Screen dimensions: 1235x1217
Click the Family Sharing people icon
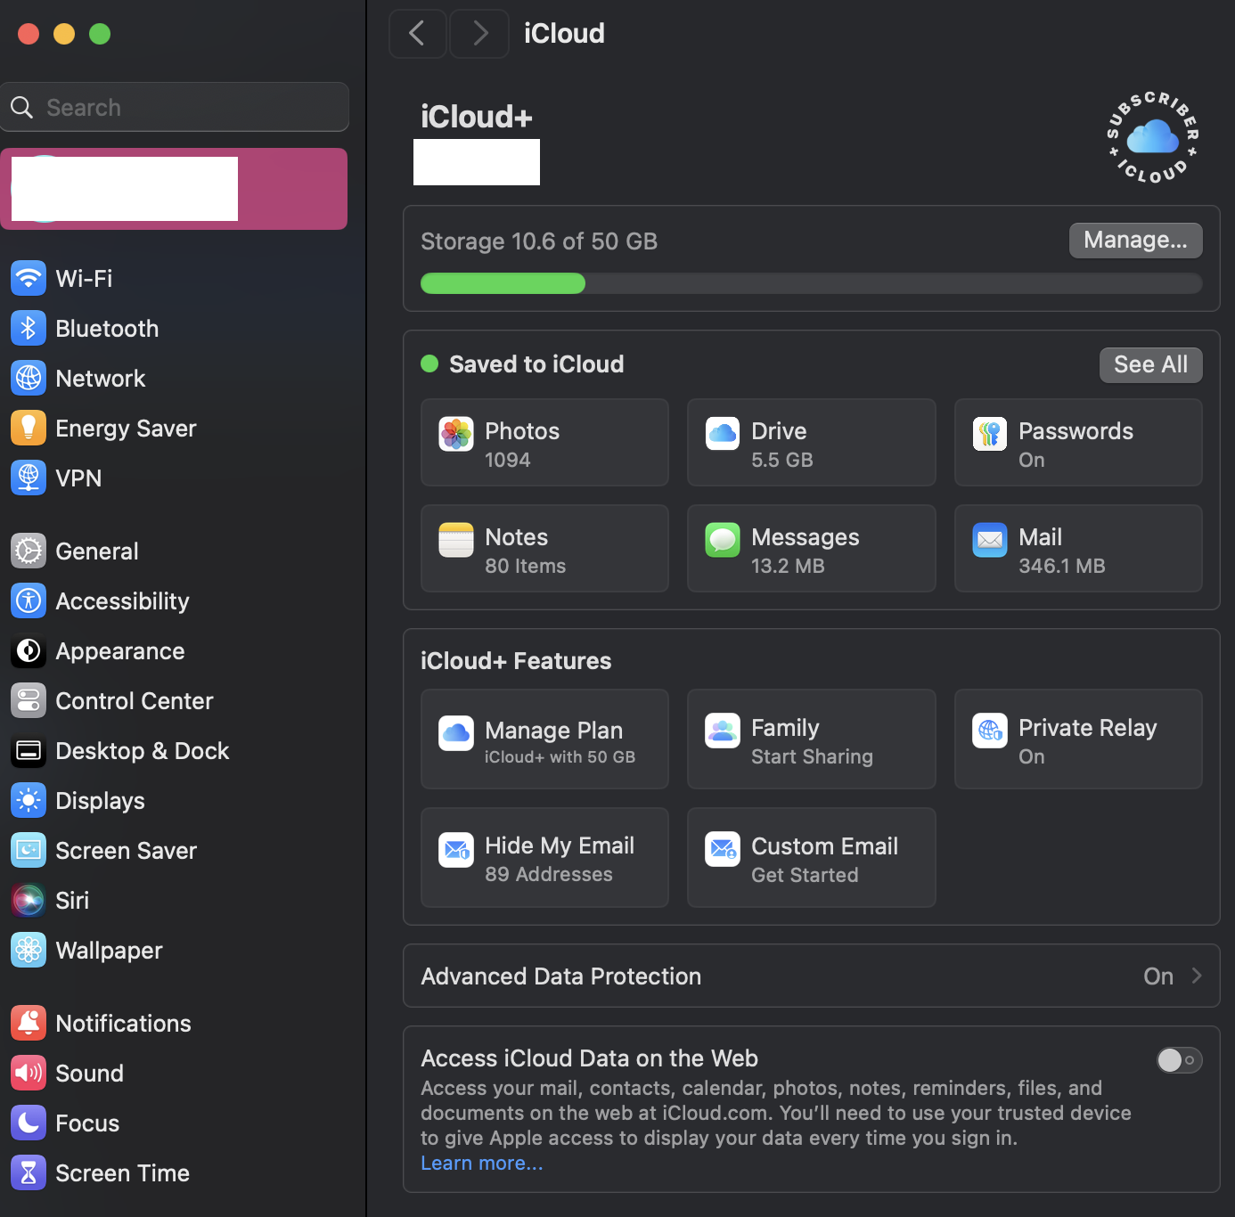pyautogui.click(x=723, y=731)
